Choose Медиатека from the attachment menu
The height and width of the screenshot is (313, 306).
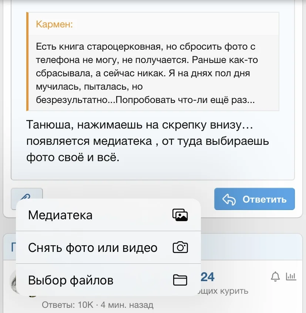(60, 214)
